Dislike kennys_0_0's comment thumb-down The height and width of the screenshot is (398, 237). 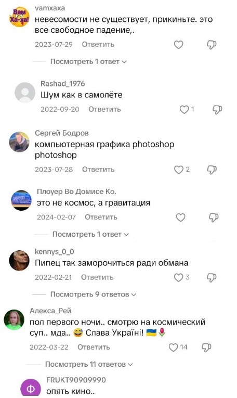click(212, 277)
